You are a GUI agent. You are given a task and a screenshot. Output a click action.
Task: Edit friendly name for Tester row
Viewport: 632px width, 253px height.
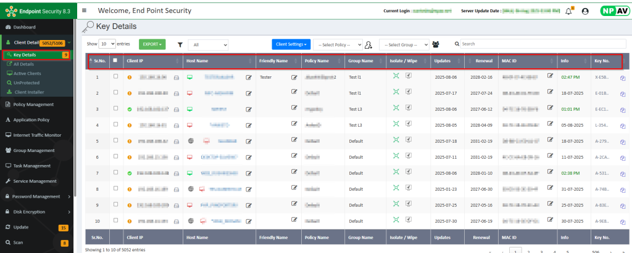[294, 77]
